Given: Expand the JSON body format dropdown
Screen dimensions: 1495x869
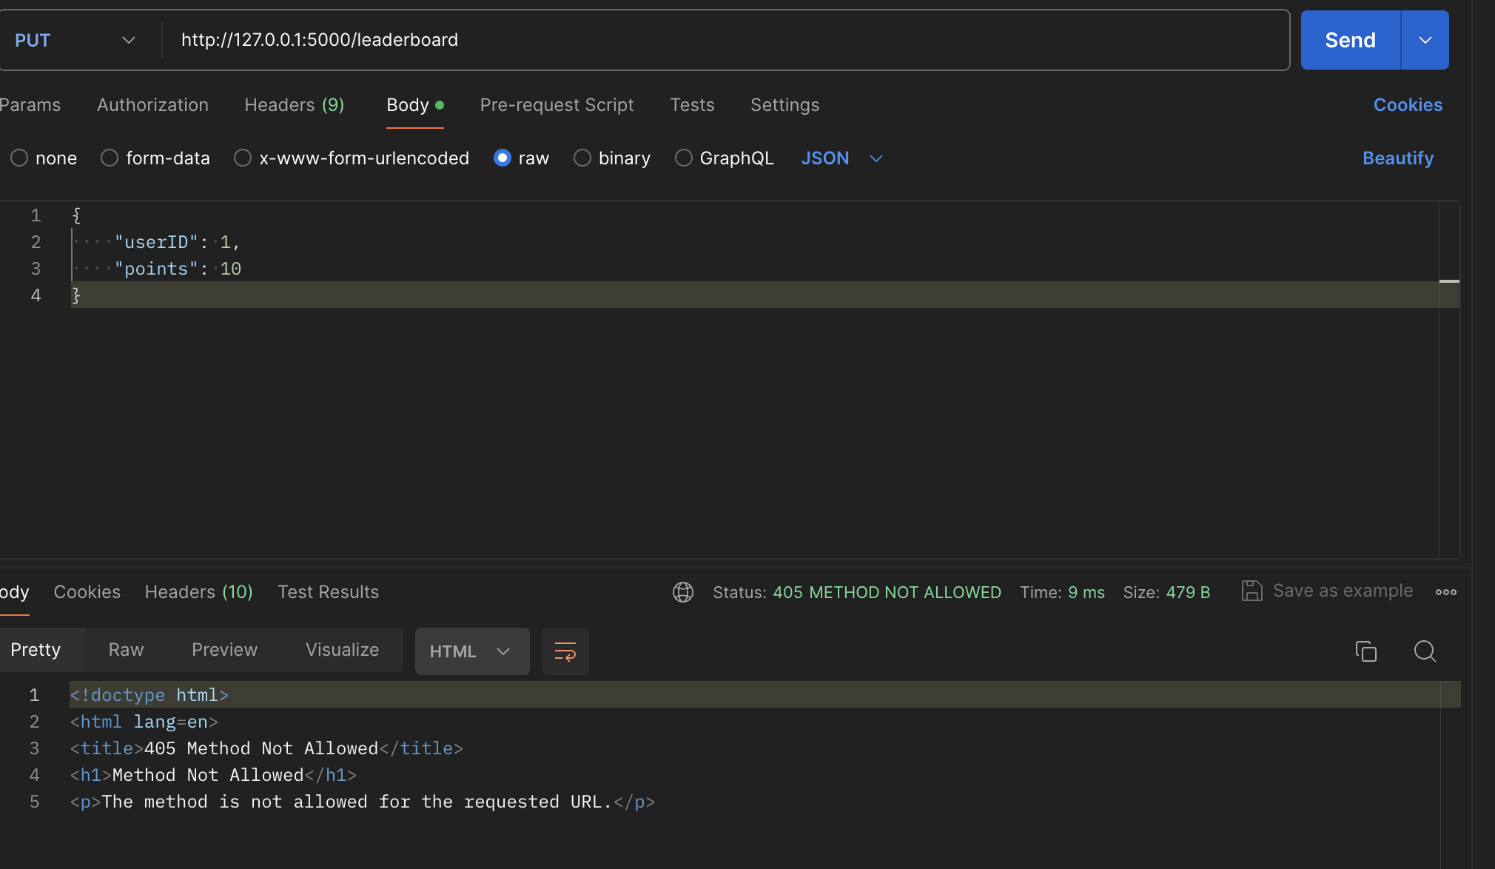Looking at the screenshot, I should click(x=842, y=158).
